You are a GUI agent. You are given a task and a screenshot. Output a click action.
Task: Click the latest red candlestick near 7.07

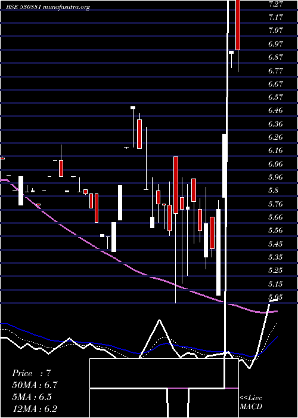[238, 25]
